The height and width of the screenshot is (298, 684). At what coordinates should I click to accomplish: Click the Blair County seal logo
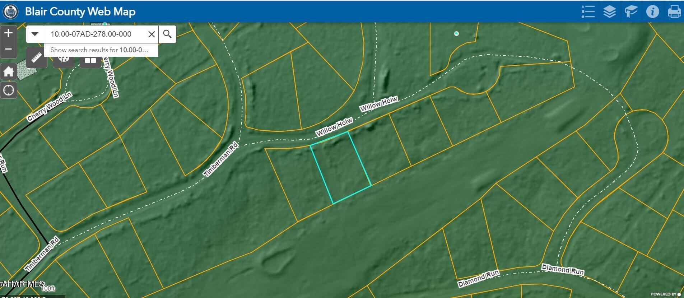tap(10, 11)
